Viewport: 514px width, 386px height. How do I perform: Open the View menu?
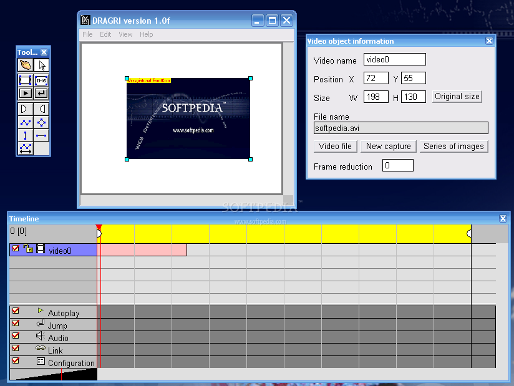(125, 34)
